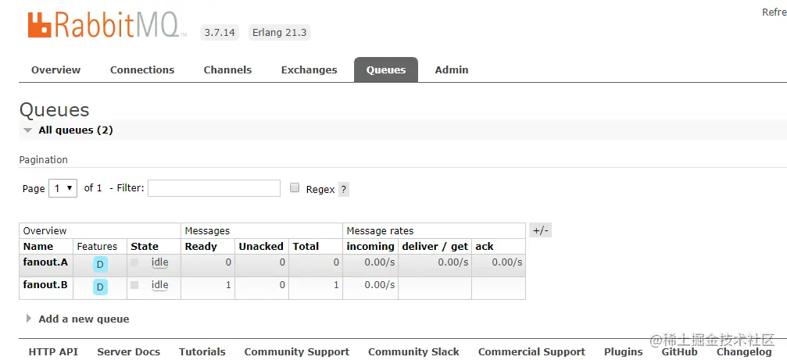Expand Add a new queue

78,319
